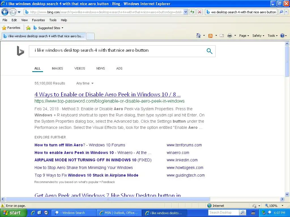Switch to the ADS tab
This screenshot has height=217, width=290.
pyautogui.click(x=119, y=68)
